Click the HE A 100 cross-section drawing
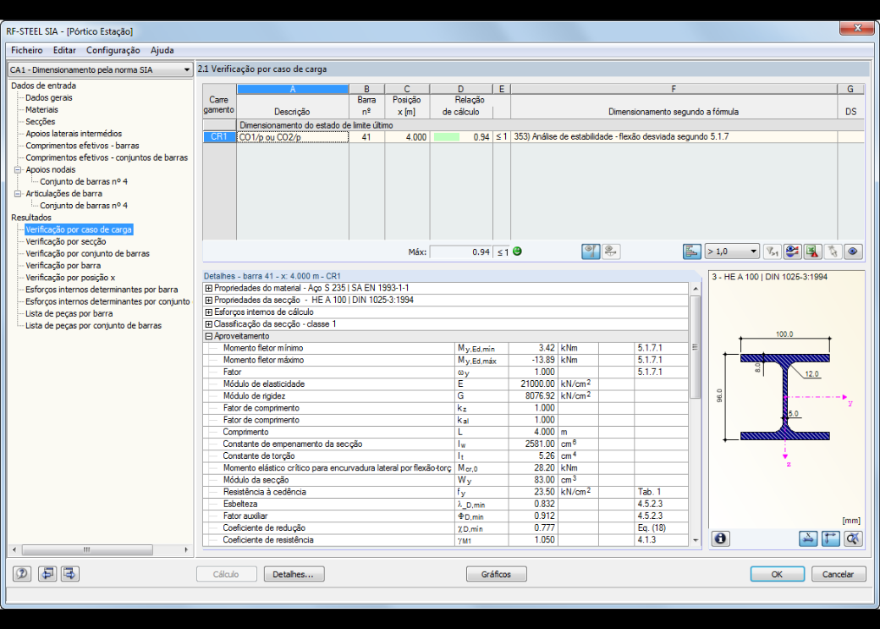880x629 pixels. (784, 396)
